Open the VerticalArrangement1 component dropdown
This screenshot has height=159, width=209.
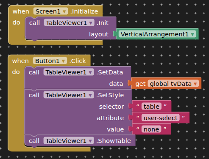coord(157,34)
